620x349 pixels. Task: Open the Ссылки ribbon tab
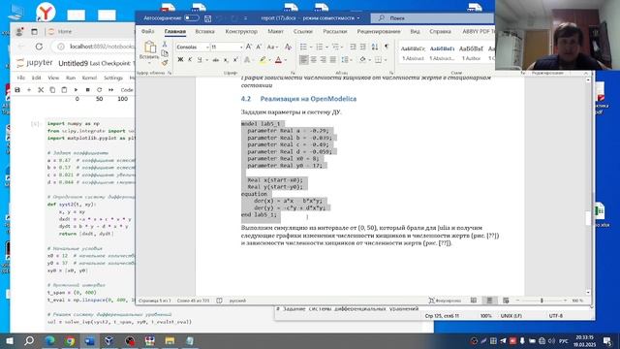click(x=303, y=31)
